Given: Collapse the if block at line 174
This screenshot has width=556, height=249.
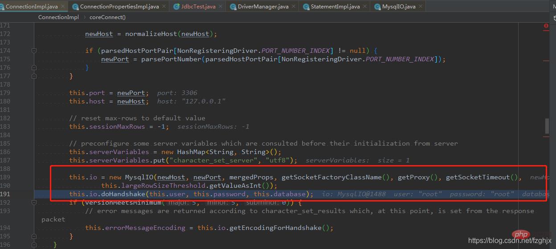Looking at the screenshot, I should click(x=35, y=51).
